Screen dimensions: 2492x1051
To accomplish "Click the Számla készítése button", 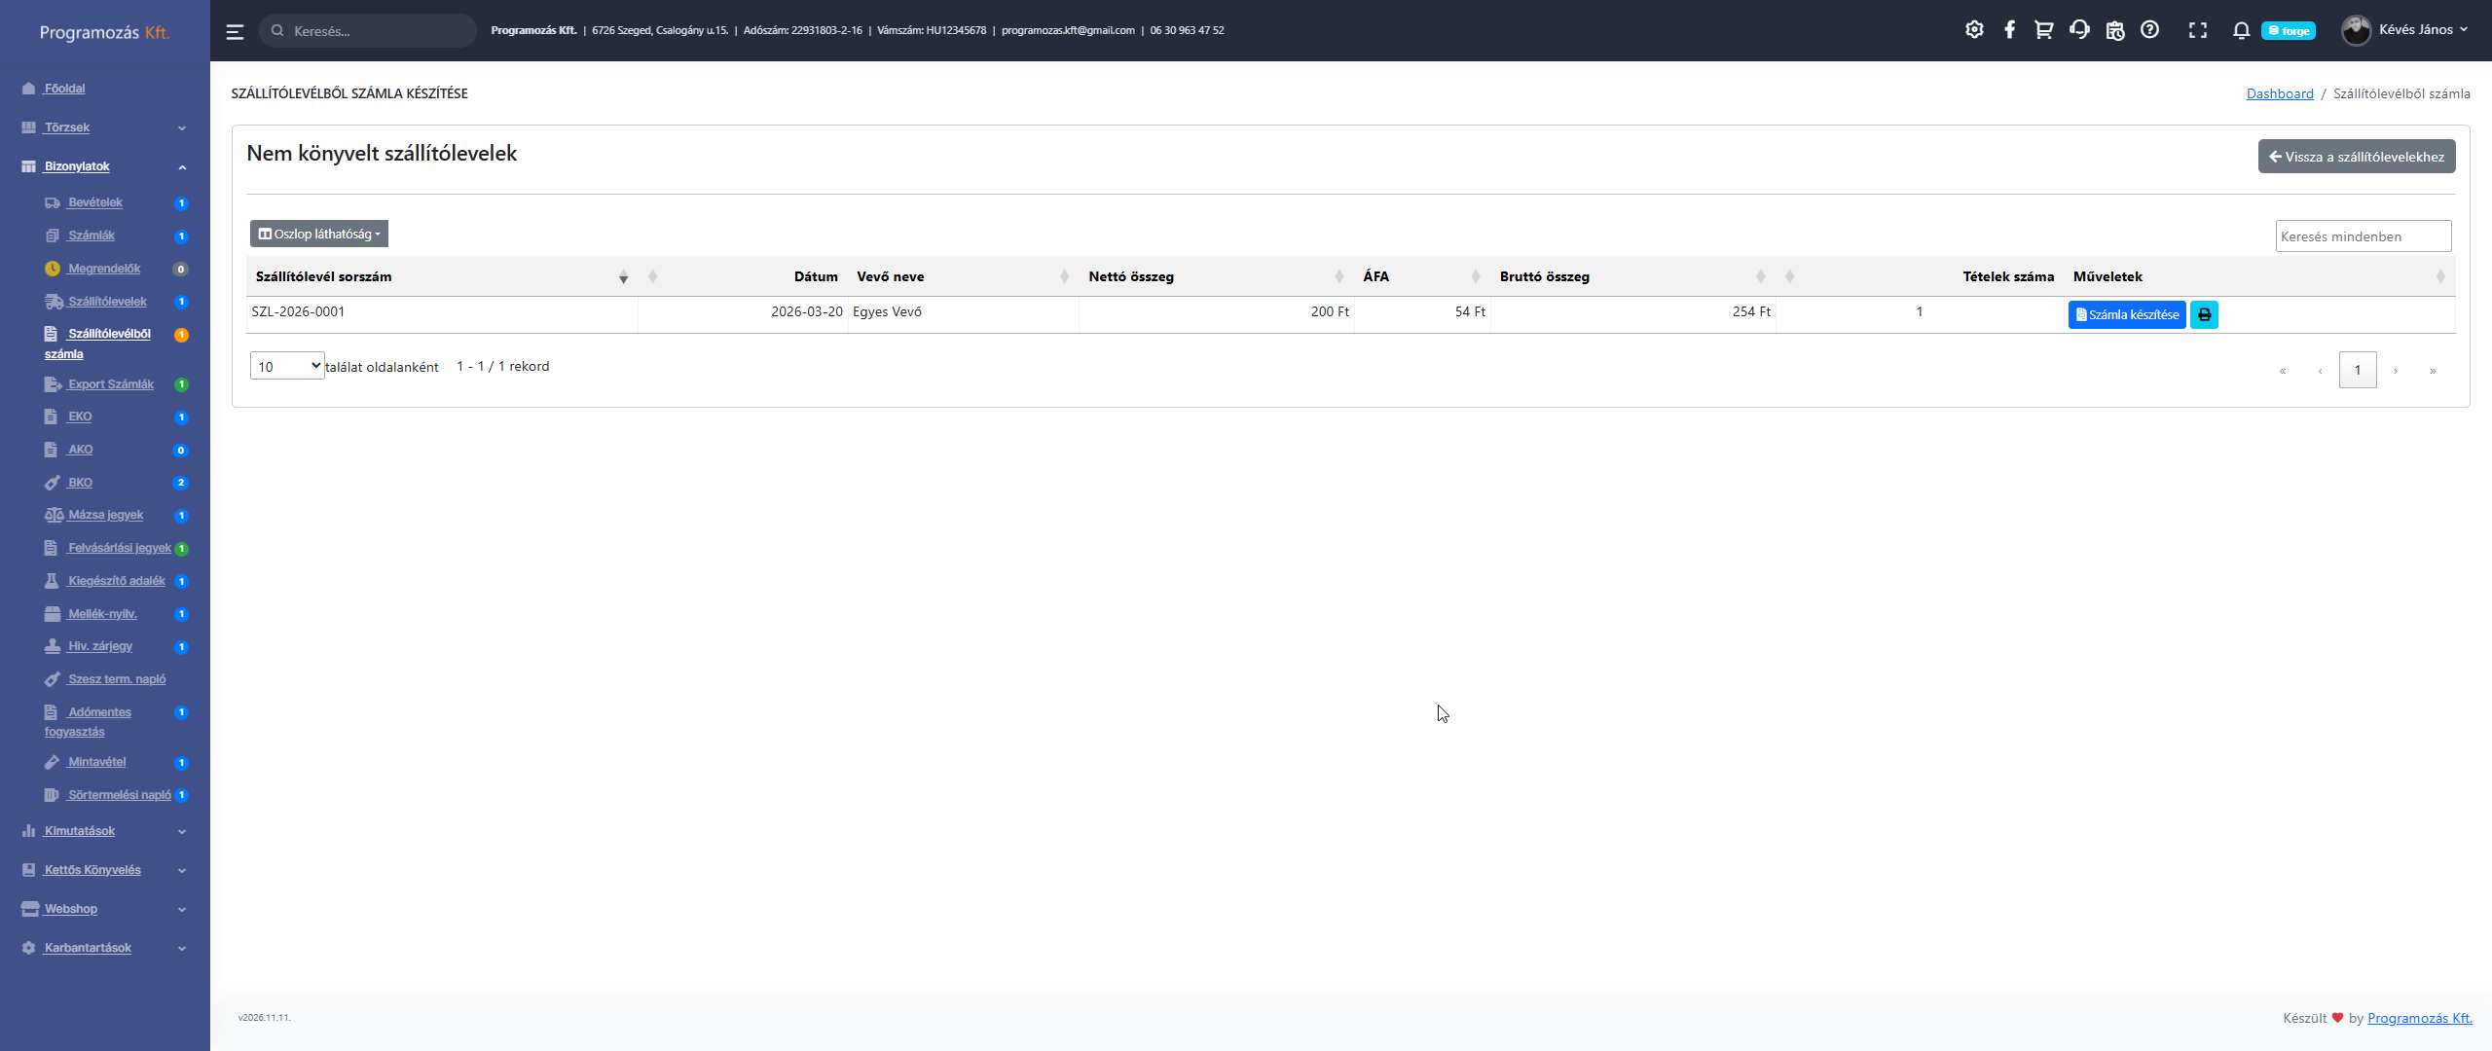I will coord(2127,315).
